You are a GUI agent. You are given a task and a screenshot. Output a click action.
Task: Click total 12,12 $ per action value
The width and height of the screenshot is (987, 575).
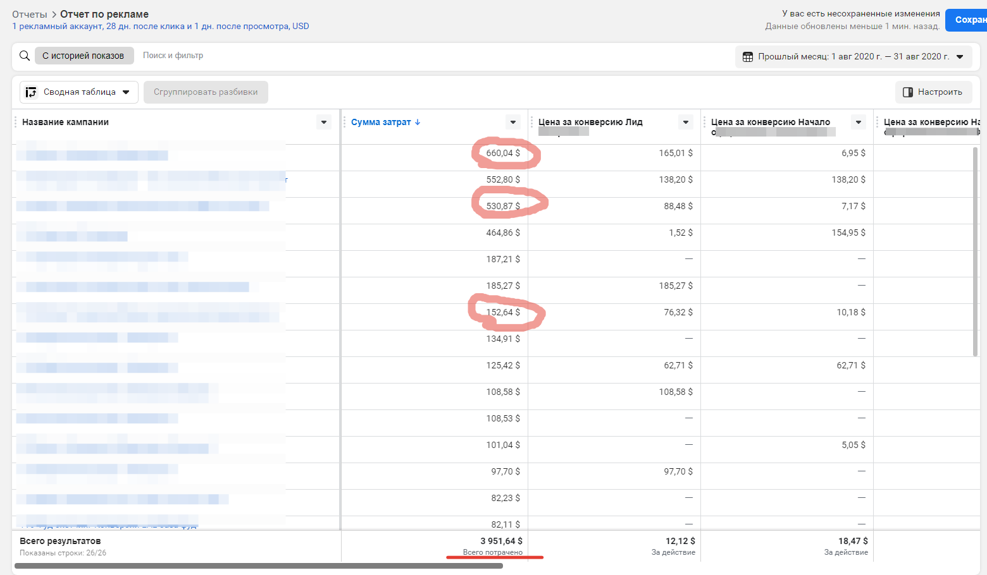pyautogui.click(x=680, y=541)
